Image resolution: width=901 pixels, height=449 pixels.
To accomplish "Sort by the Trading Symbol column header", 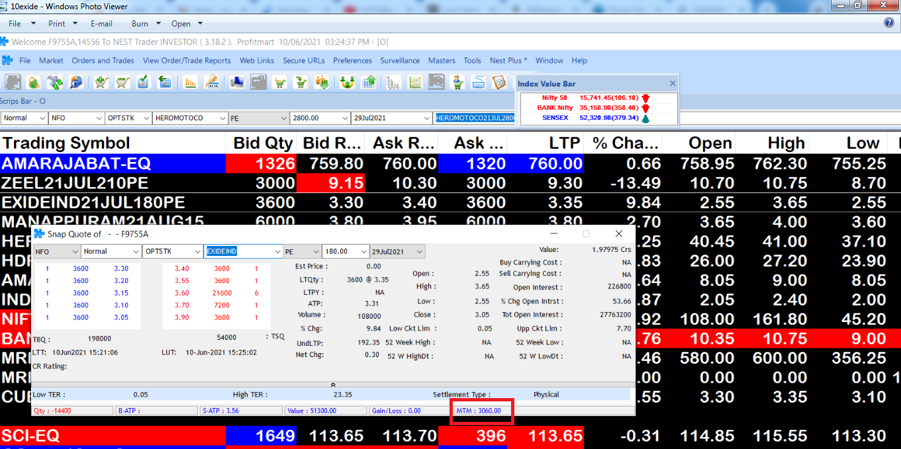I will pos(113,143).
